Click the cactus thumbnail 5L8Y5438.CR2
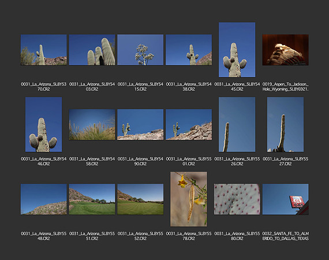The image size is (329, 260). pyautogui.click(x=189, y=50)
